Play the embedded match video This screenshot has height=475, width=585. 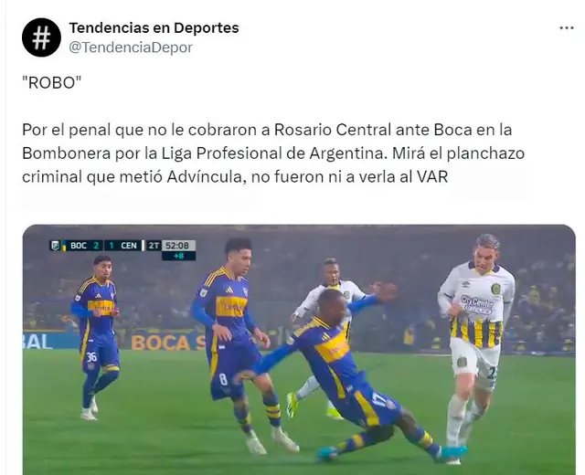coord(299,349)
